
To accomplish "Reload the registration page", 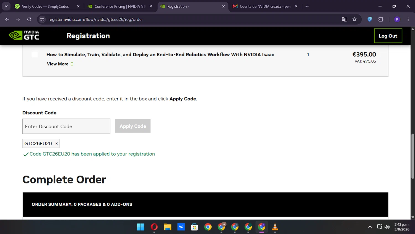I will [x=29, y=19].
